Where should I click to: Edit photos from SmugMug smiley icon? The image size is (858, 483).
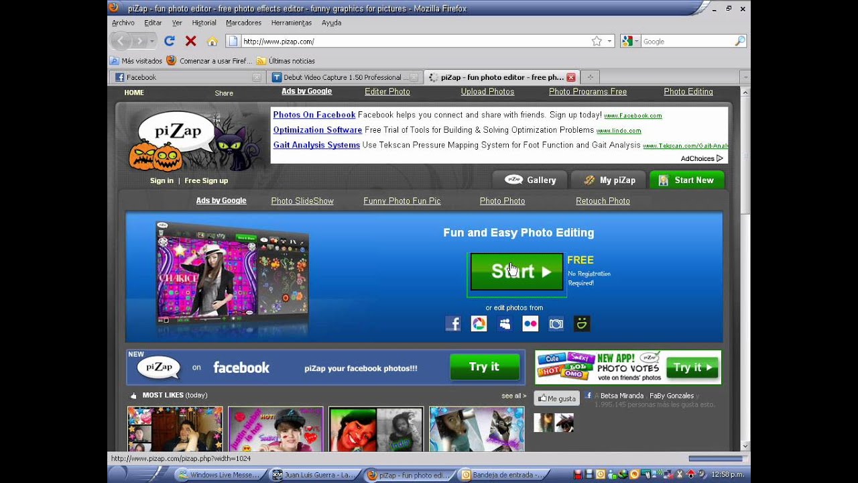pyautogui.click(x=582, y=324)
